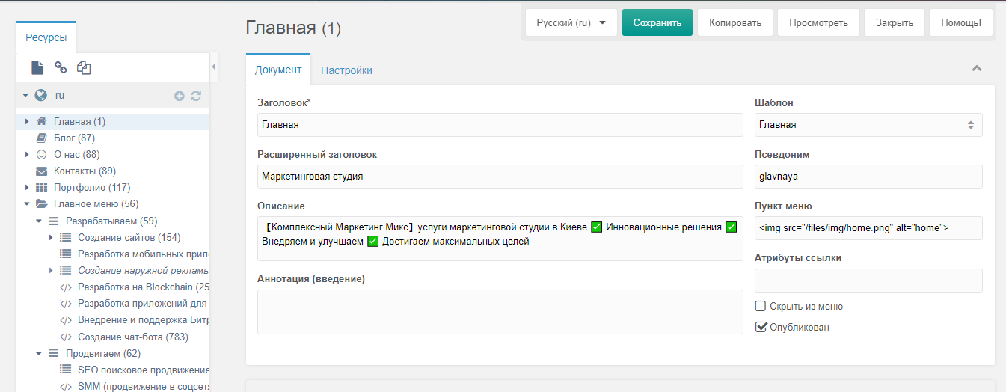
Task: Click the Просмотреть button
Action: pyautogui.click(x=818, y=22)
